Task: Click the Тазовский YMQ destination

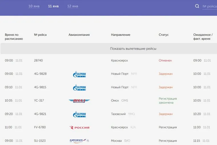Action: (x=123, y=114)
